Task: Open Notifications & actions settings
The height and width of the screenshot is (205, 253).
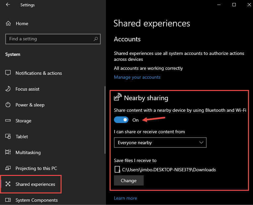Action: 38,73
